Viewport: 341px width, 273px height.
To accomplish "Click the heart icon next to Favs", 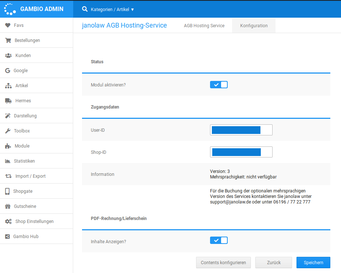I will click(8, 25).
